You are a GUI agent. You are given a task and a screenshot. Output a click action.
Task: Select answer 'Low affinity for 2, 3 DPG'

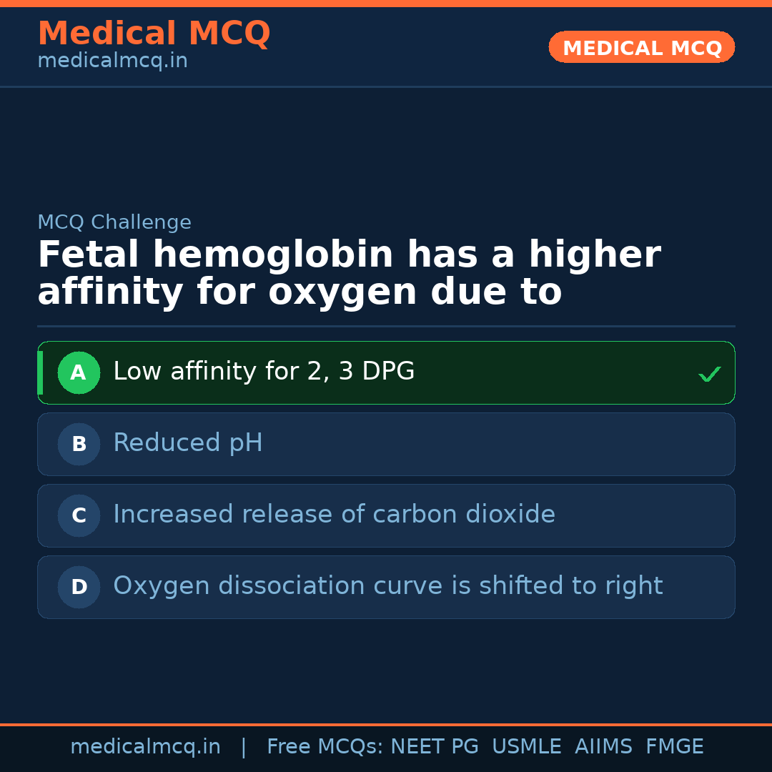(264, 372)
